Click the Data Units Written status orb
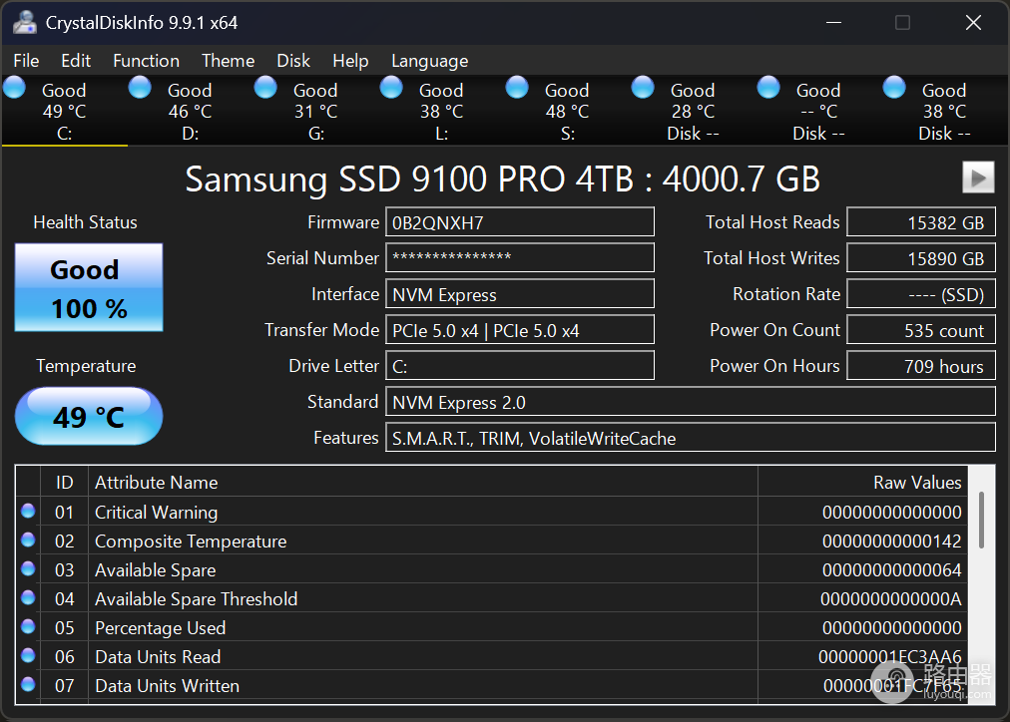 pyautogui.click(x=28, y=684)
